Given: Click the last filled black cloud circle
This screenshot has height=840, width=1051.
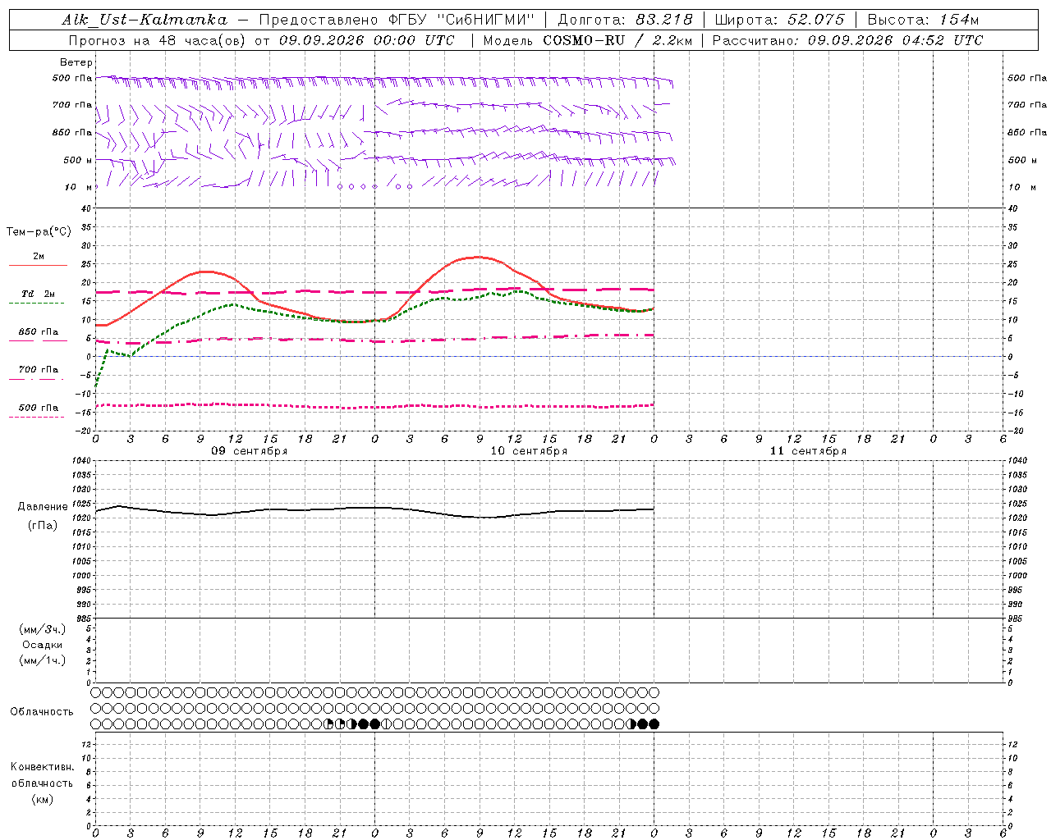Looking at the screenshot, I should [x=654, y=724].
